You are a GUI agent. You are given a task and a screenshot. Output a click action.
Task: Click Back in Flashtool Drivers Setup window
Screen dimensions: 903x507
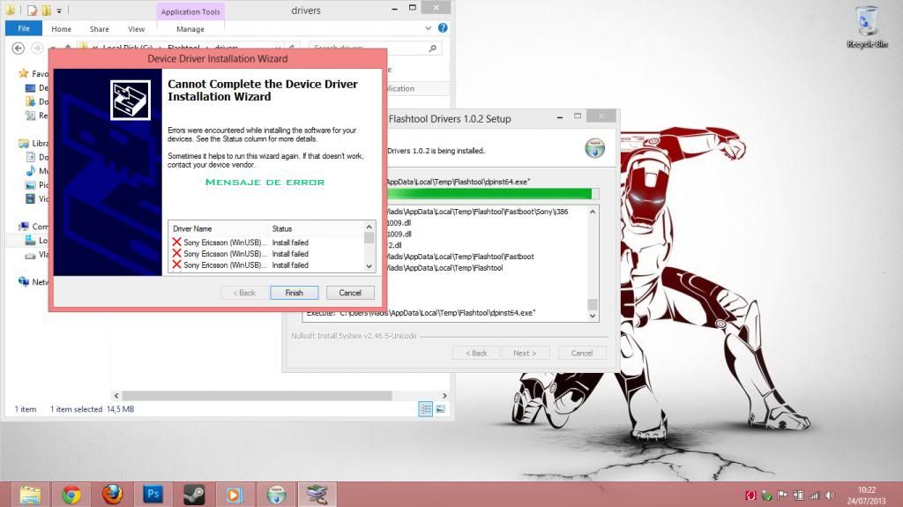tap(476, 354)
